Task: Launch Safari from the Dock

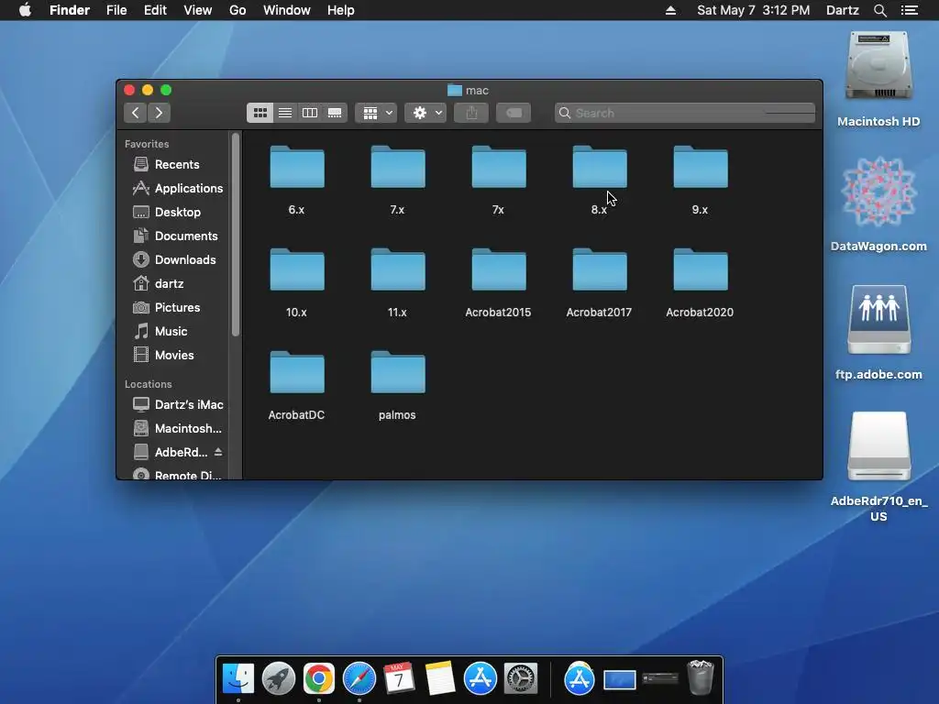Action: [x=359, y=679]
